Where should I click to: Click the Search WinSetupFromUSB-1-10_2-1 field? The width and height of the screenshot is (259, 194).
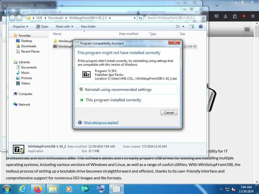(174, 18)
